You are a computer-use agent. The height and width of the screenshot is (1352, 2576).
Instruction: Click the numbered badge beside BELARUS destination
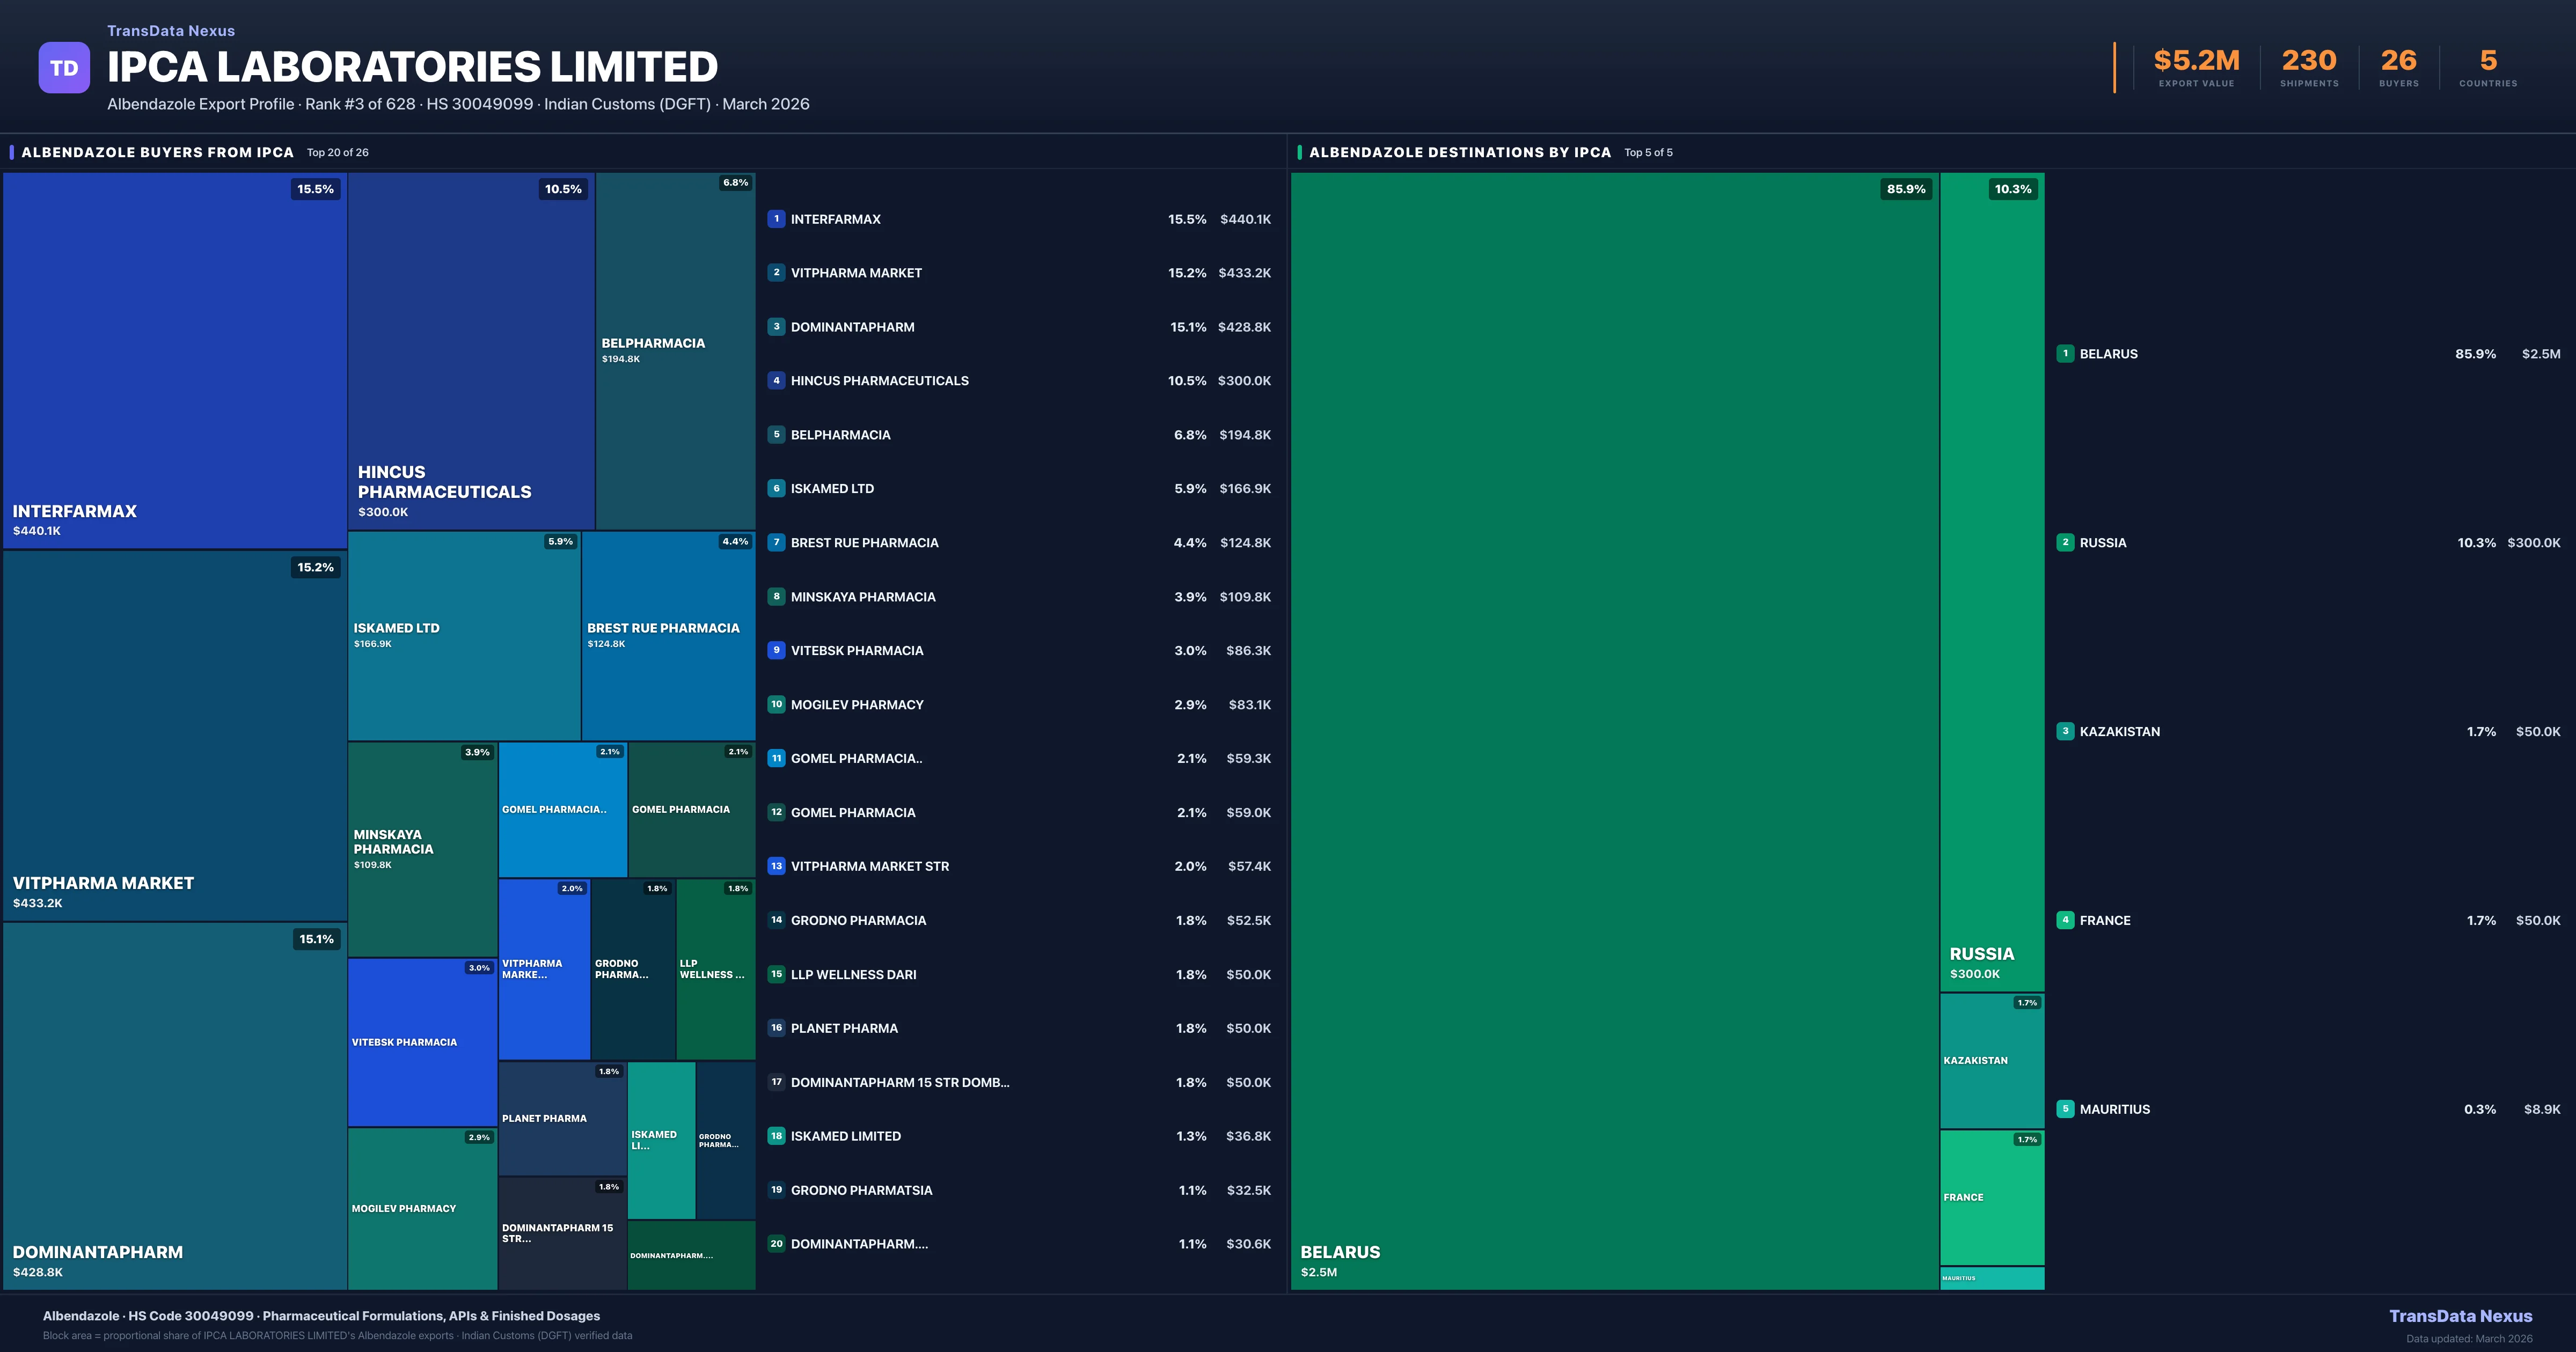click(x=2066, y=353)
